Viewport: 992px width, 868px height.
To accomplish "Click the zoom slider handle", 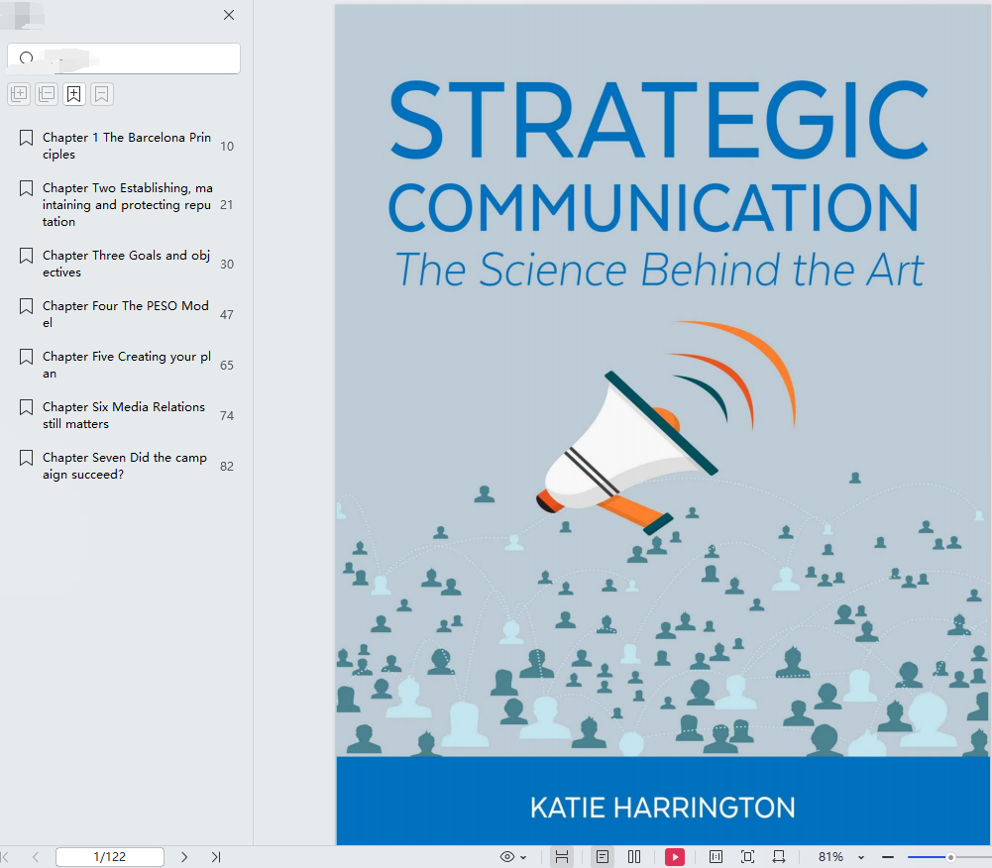I will (x=950, y=857).
